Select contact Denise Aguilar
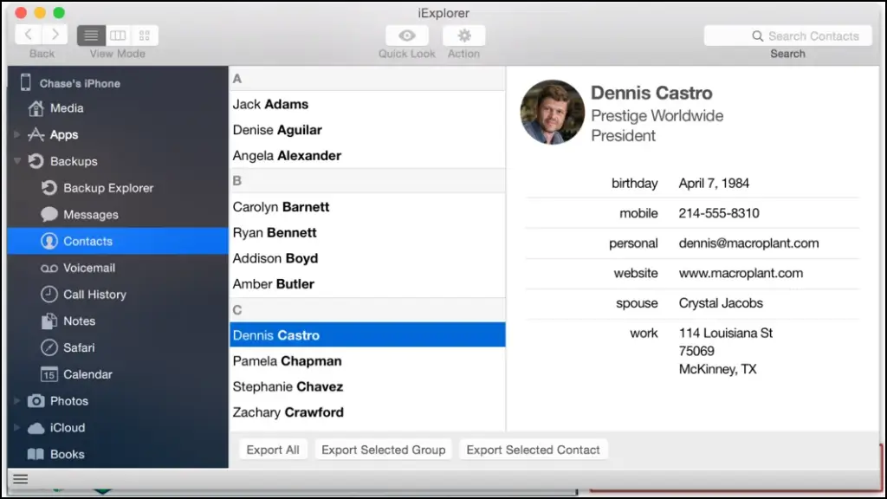887x499 pixels. point(367,130)
